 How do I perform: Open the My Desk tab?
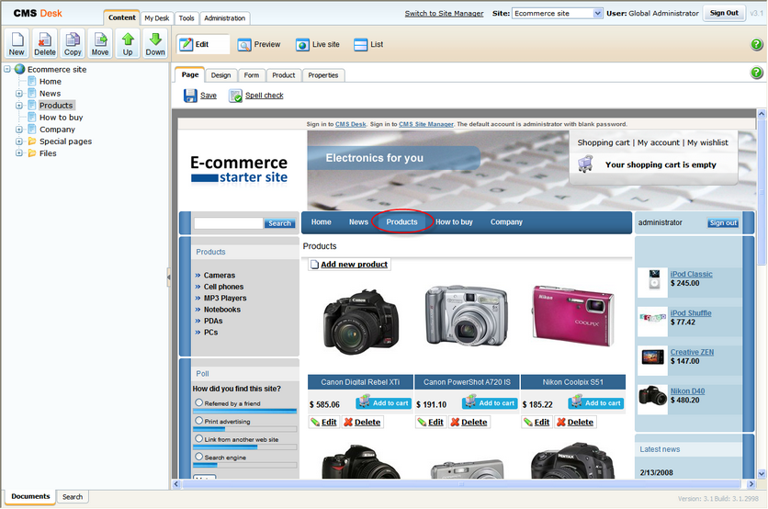[x=157, y=18]
